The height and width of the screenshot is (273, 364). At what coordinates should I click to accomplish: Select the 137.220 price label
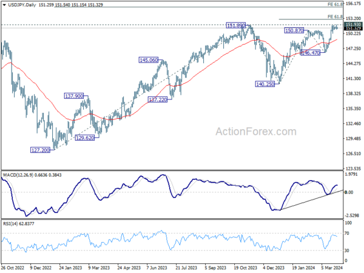(158, 100)
